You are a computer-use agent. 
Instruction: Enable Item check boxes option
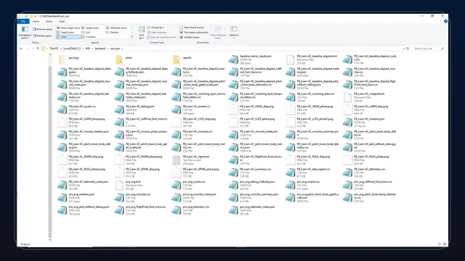181,28
